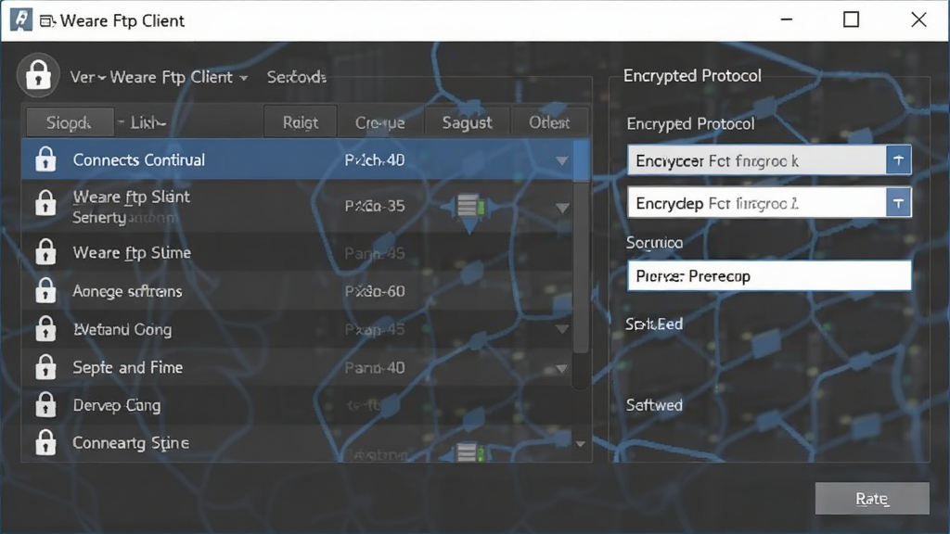950x534 pixels.
Task: Click the app logo in the title bar
Action: pos(21,20)
